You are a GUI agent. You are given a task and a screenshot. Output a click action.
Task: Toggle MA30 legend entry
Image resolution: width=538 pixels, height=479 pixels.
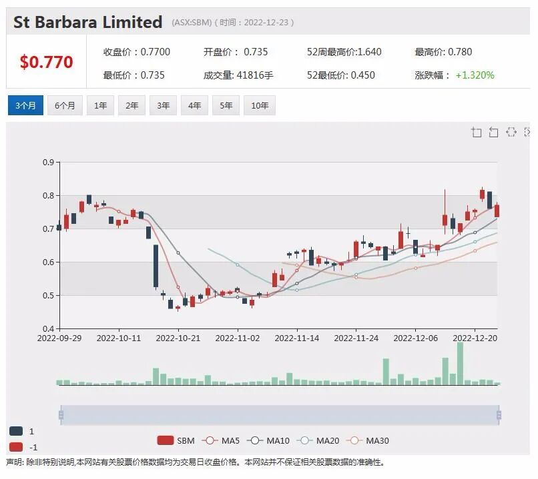tap(368, 440)
